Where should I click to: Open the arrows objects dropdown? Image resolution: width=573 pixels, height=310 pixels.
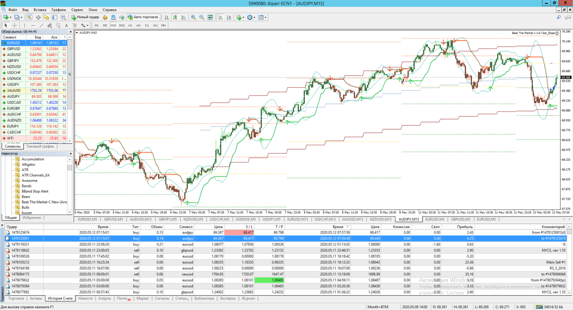coord(88,25)
